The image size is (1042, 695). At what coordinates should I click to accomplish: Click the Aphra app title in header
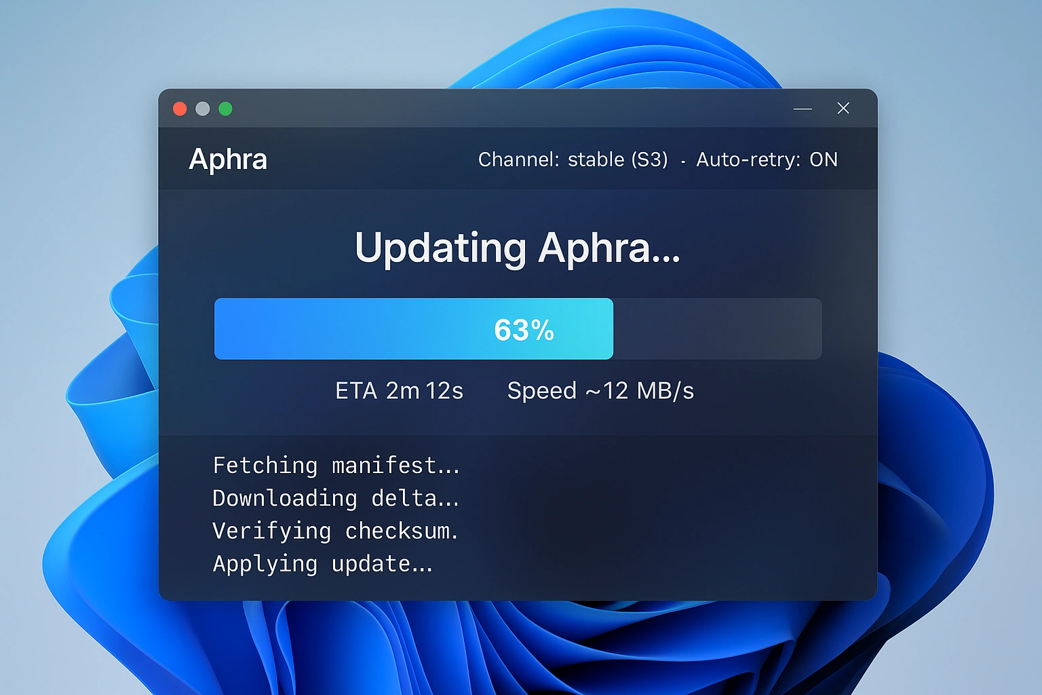pyautogui.click(x=228, y=159)
